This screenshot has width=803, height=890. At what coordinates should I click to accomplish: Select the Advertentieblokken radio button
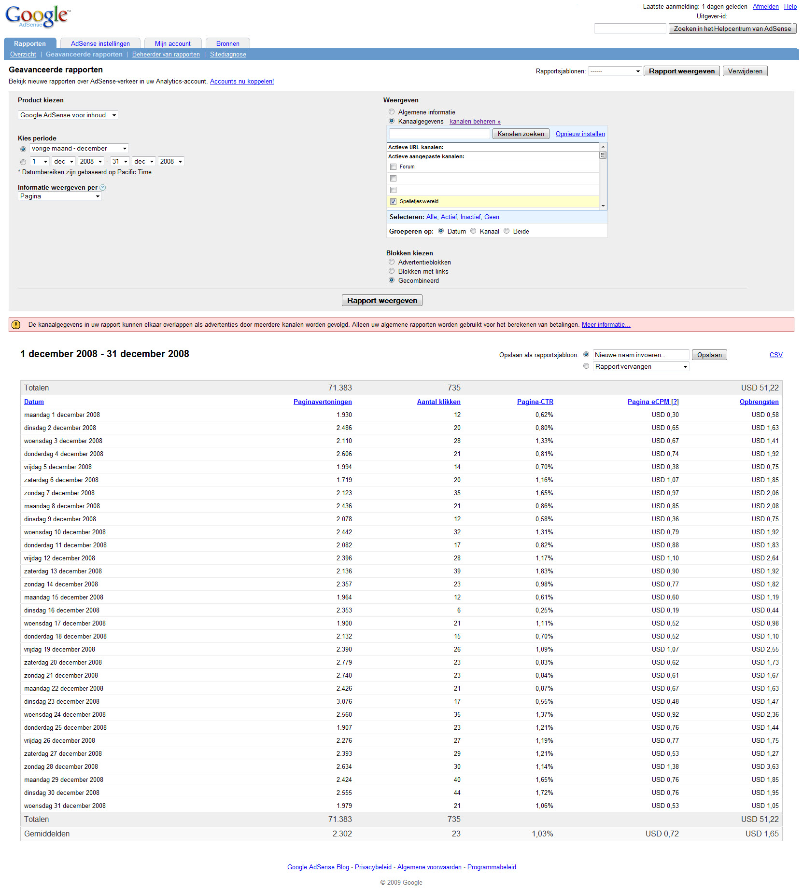click(x=392, y=262)
